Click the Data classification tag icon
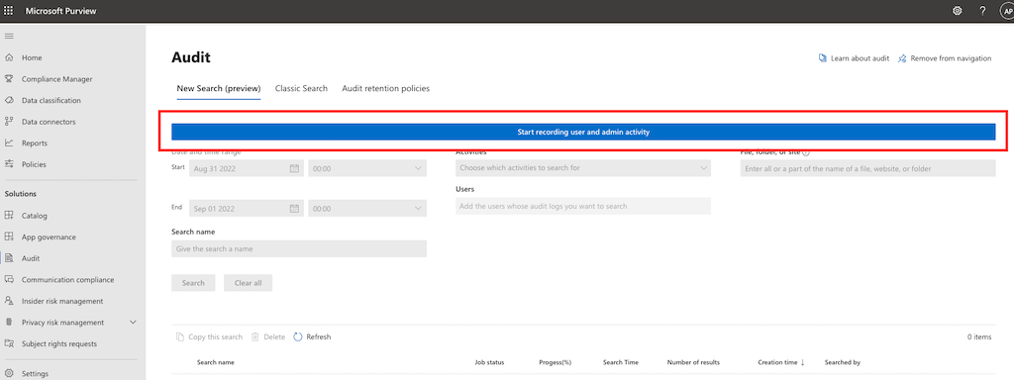The width and height of the screenshot is (1014, 380). tap(9, 100)
